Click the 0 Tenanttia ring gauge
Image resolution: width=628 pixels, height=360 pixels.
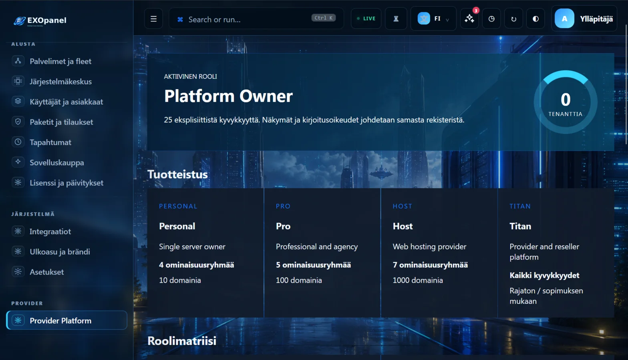[565, 102]
